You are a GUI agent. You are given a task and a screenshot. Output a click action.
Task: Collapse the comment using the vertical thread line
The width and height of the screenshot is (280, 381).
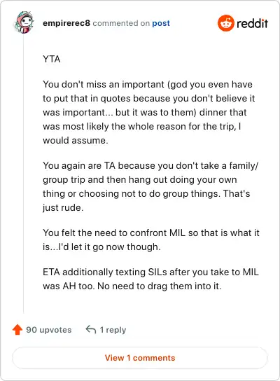coord(24,174)
